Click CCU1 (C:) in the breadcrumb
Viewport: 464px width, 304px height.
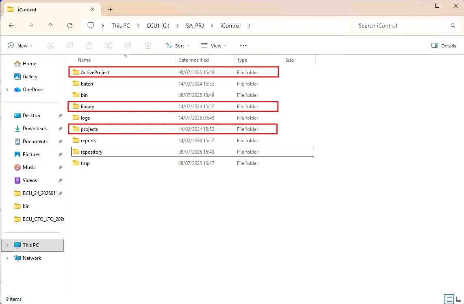coord(158,26)
